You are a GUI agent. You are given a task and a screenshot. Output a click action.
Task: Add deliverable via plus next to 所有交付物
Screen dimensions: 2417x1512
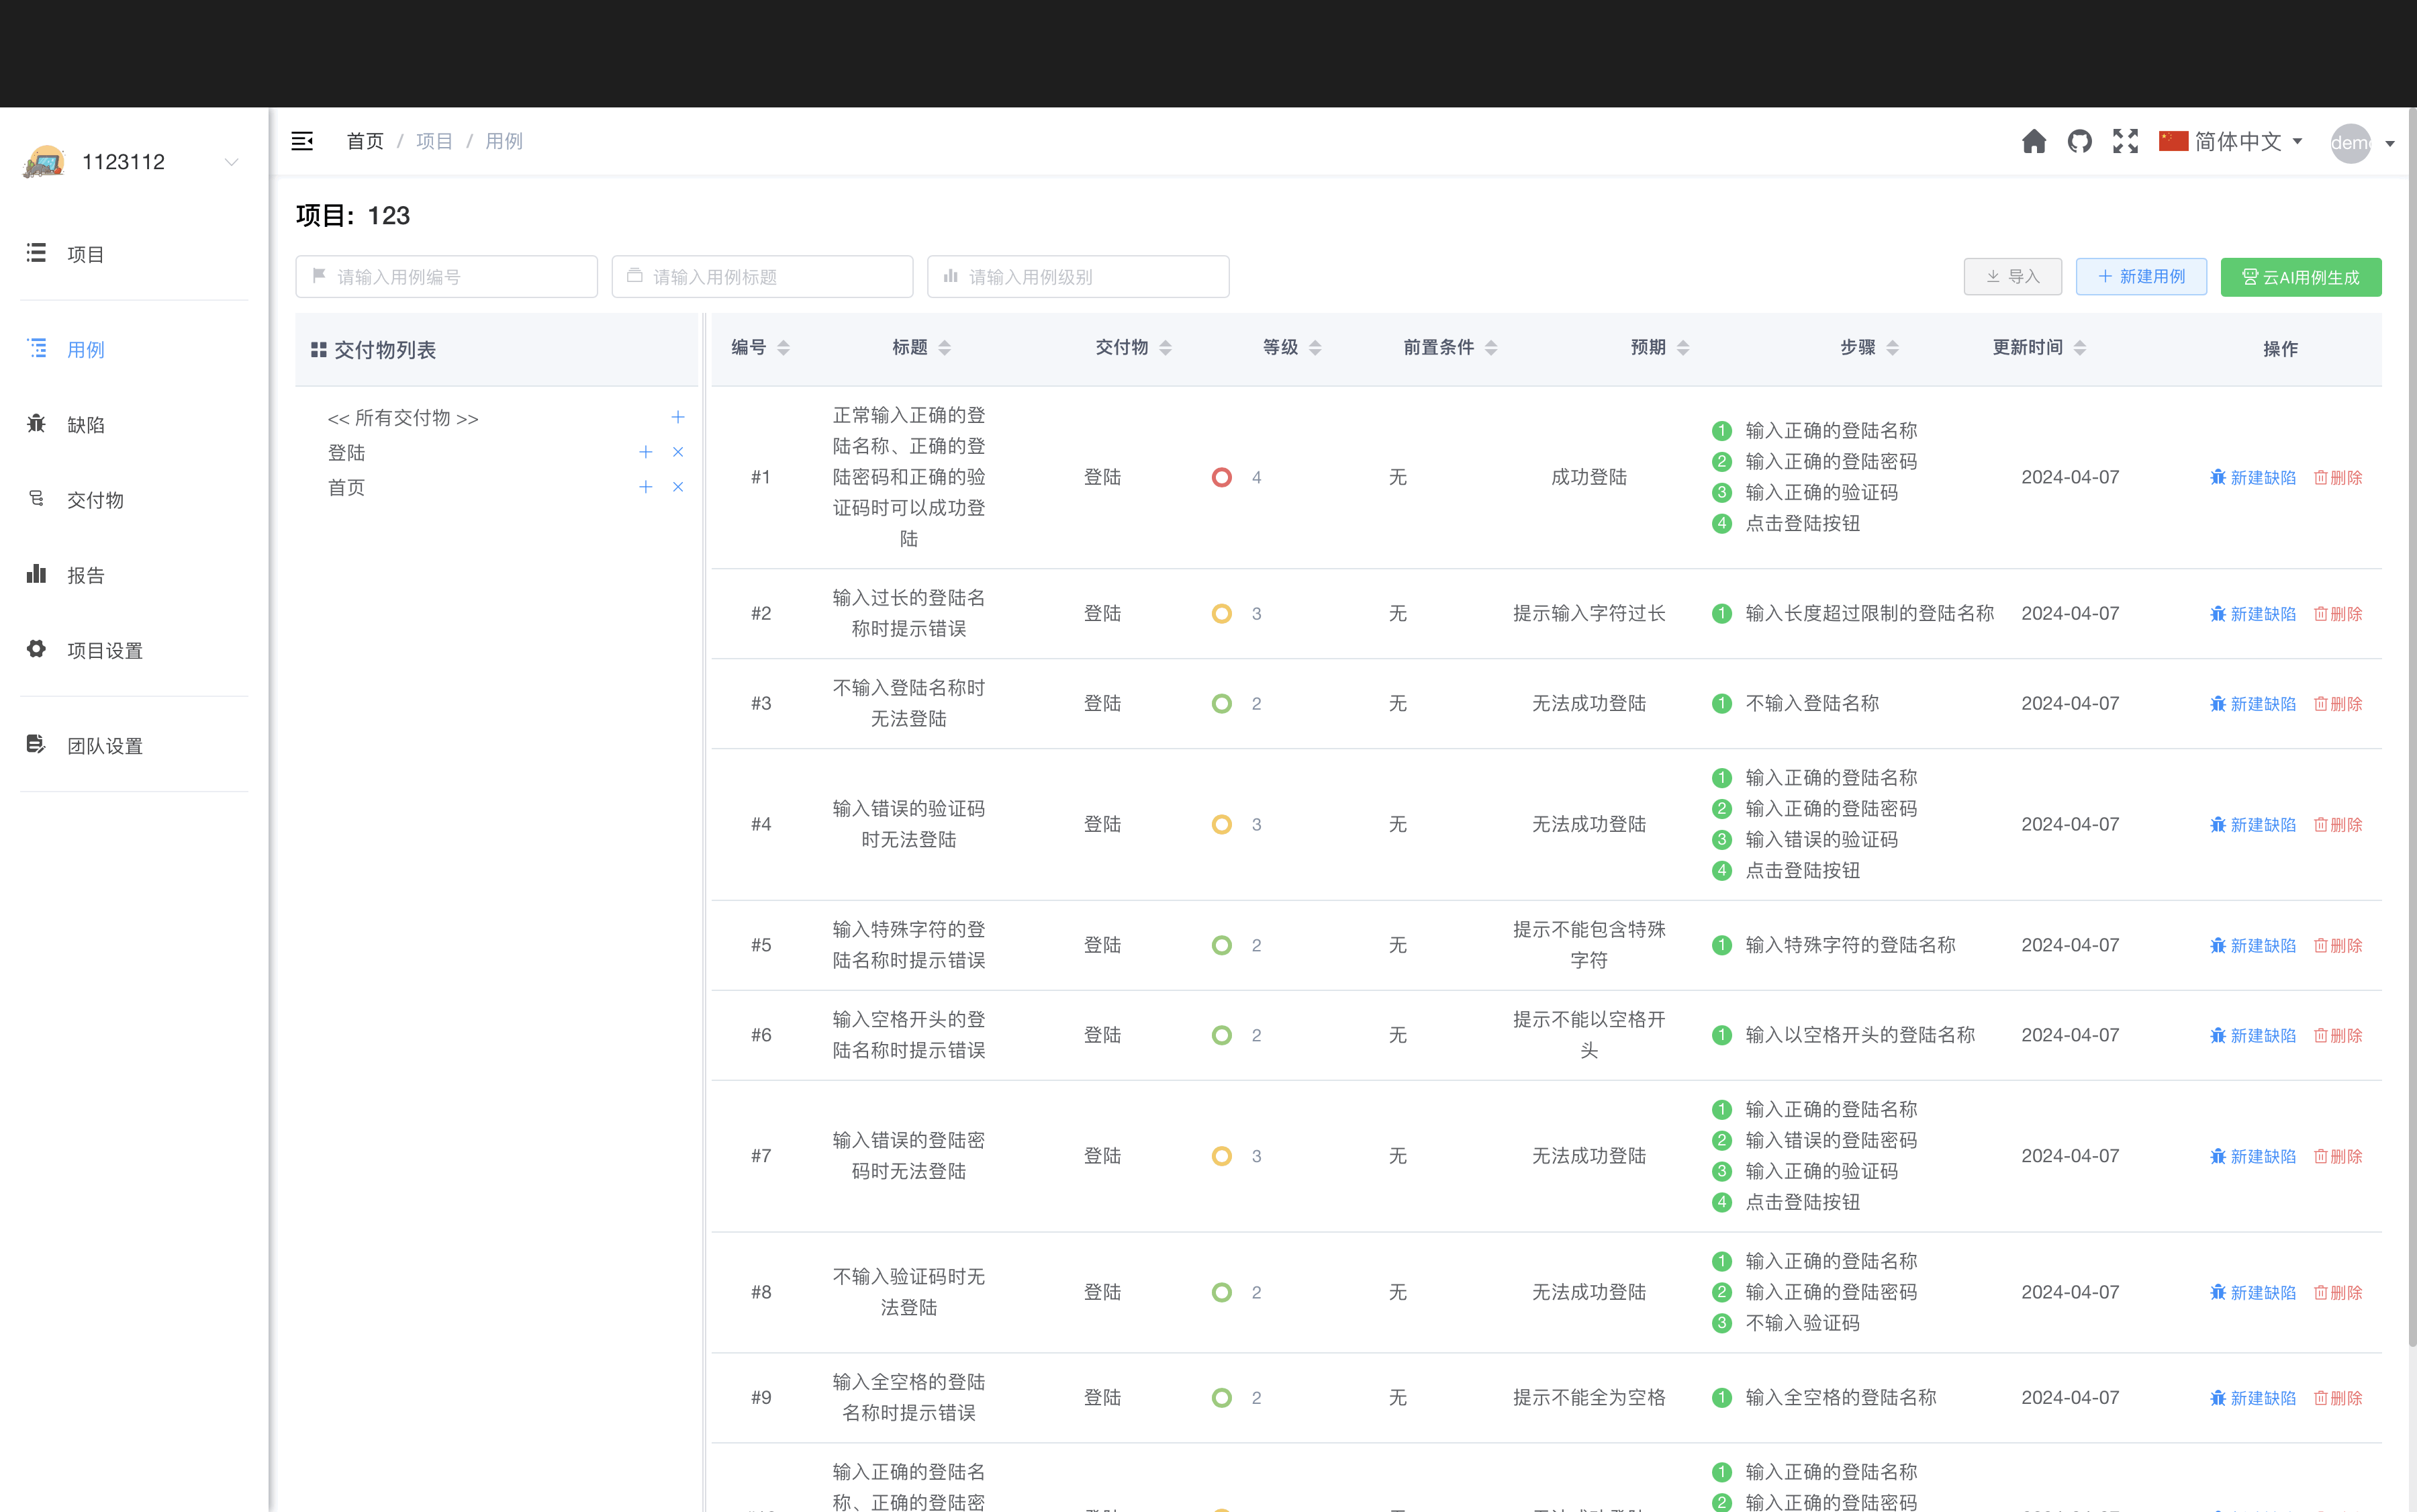[x=677, y=417]
